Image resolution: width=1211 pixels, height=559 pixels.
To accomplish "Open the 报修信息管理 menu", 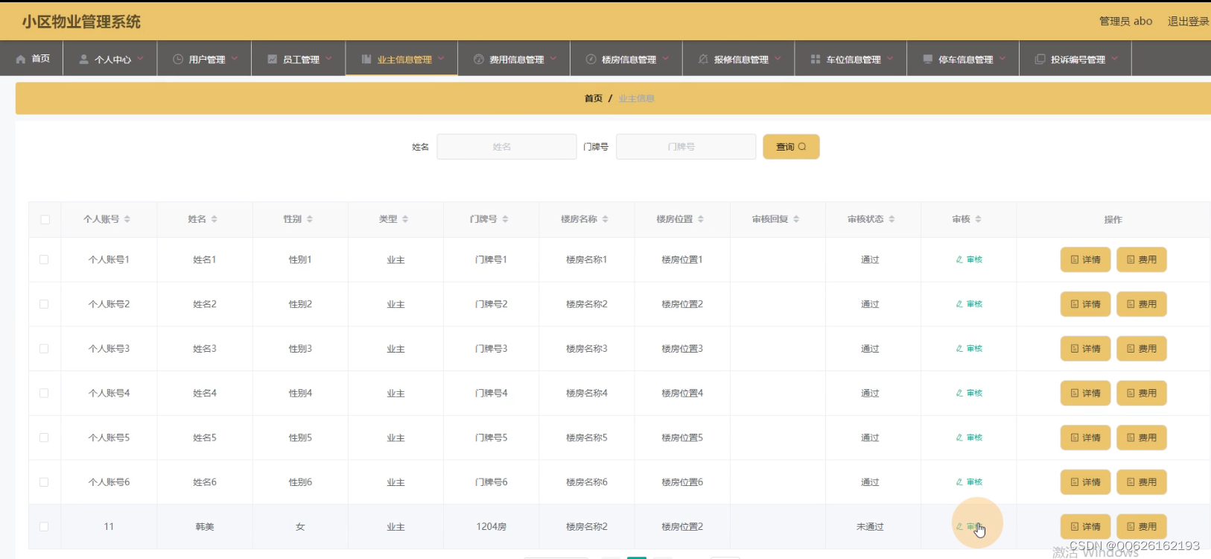I will [739, 59].
